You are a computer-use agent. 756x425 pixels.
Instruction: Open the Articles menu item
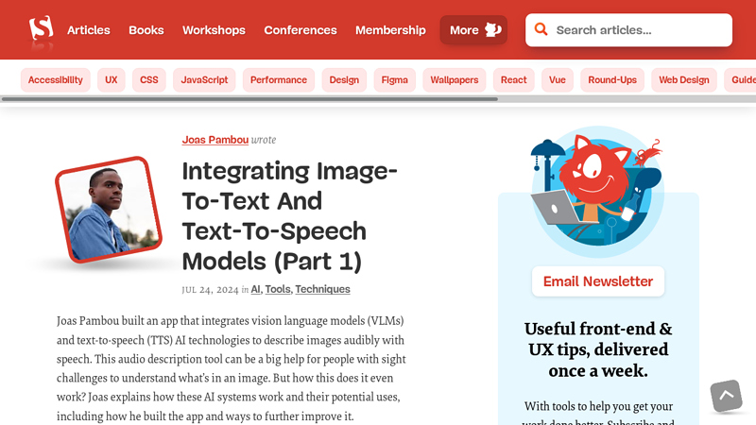click(x=89, y=30)
